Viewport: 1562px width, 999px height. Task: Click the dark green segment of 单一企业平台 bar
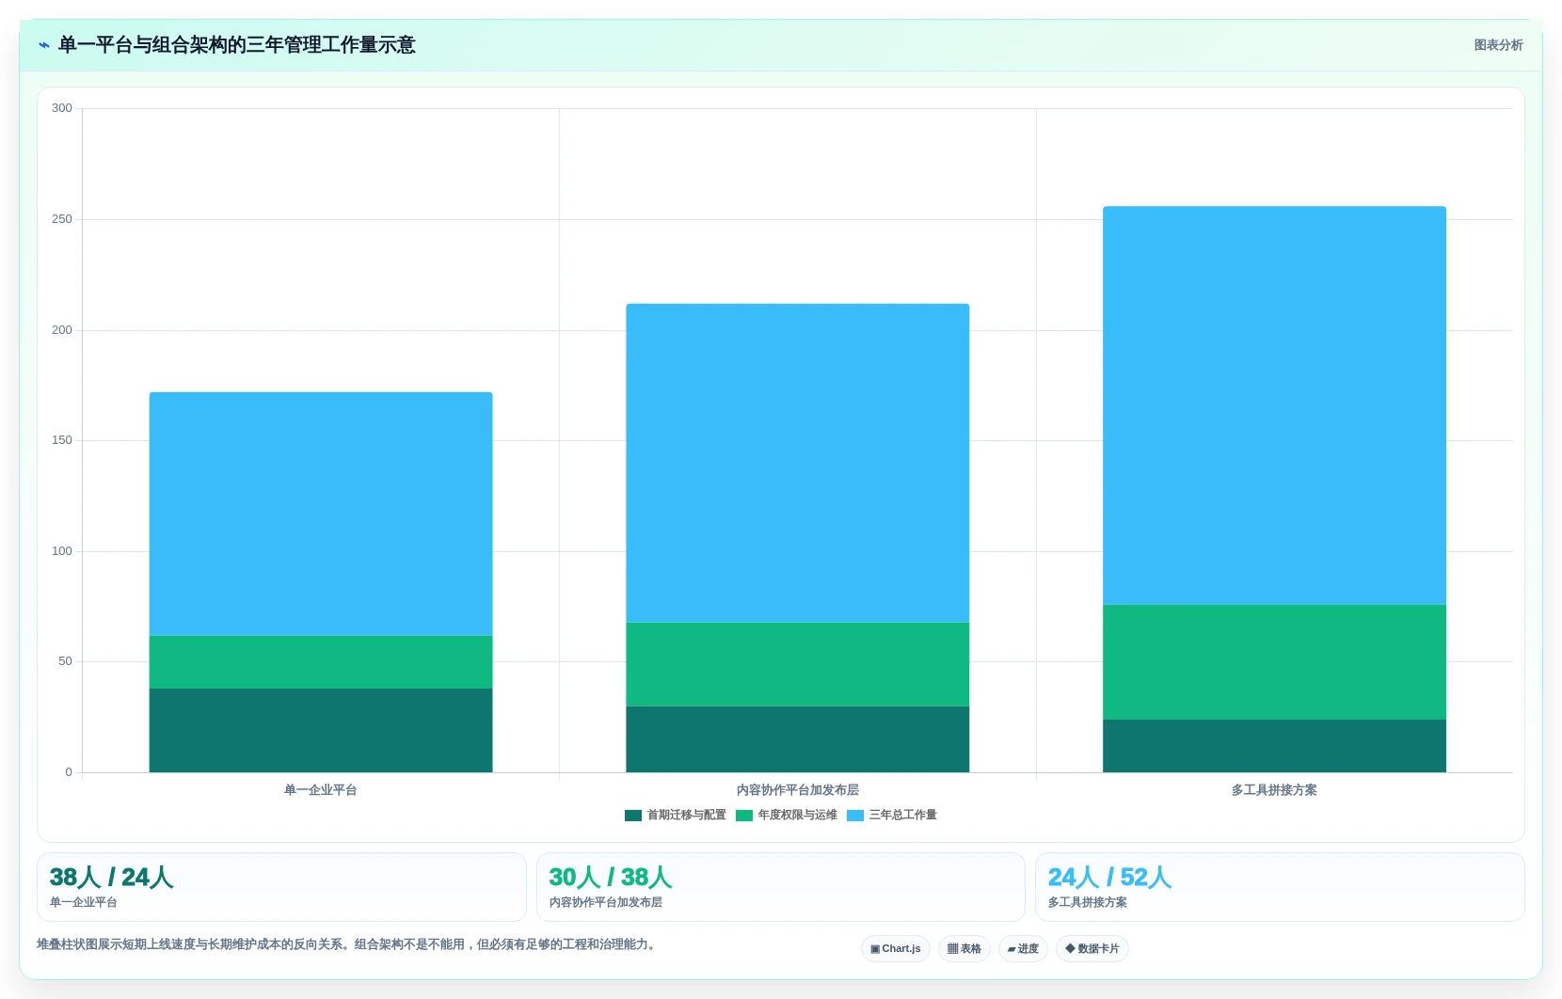(x=321, y=730)
